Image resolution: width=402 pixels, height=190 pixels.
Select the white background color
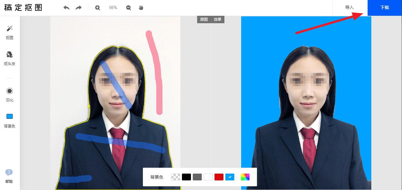(x=208, y=177)
